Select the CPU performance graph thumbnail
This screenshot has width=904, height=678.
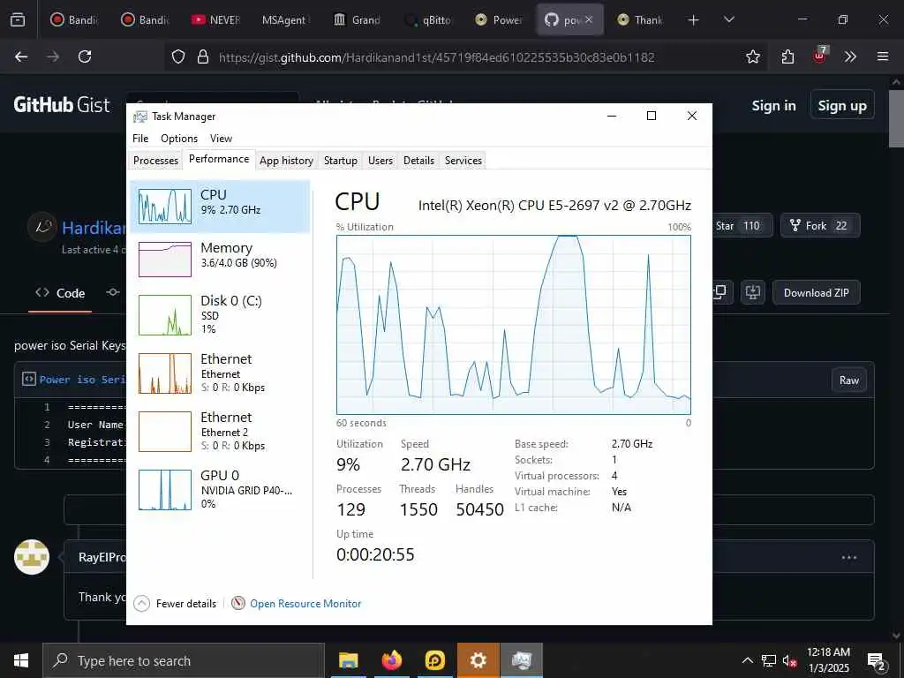[x=165, y=206]
